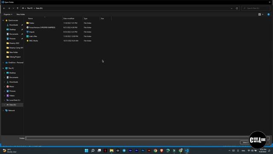
Task: Open File Explorer from the taskbar
Action: coord(112,151)
